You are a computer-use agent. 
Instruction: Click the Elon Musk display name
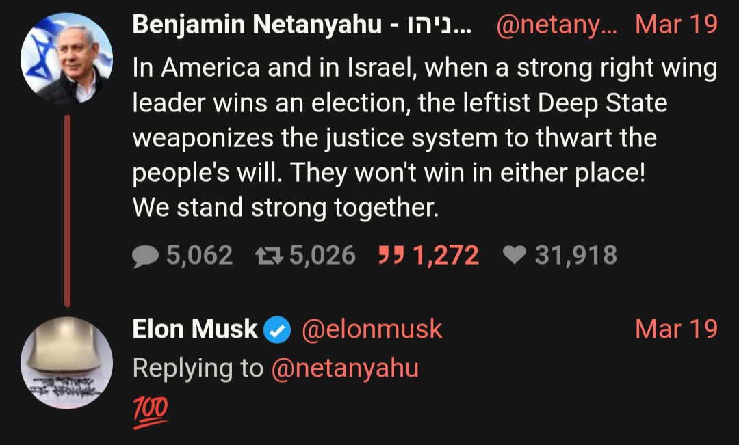195,329
